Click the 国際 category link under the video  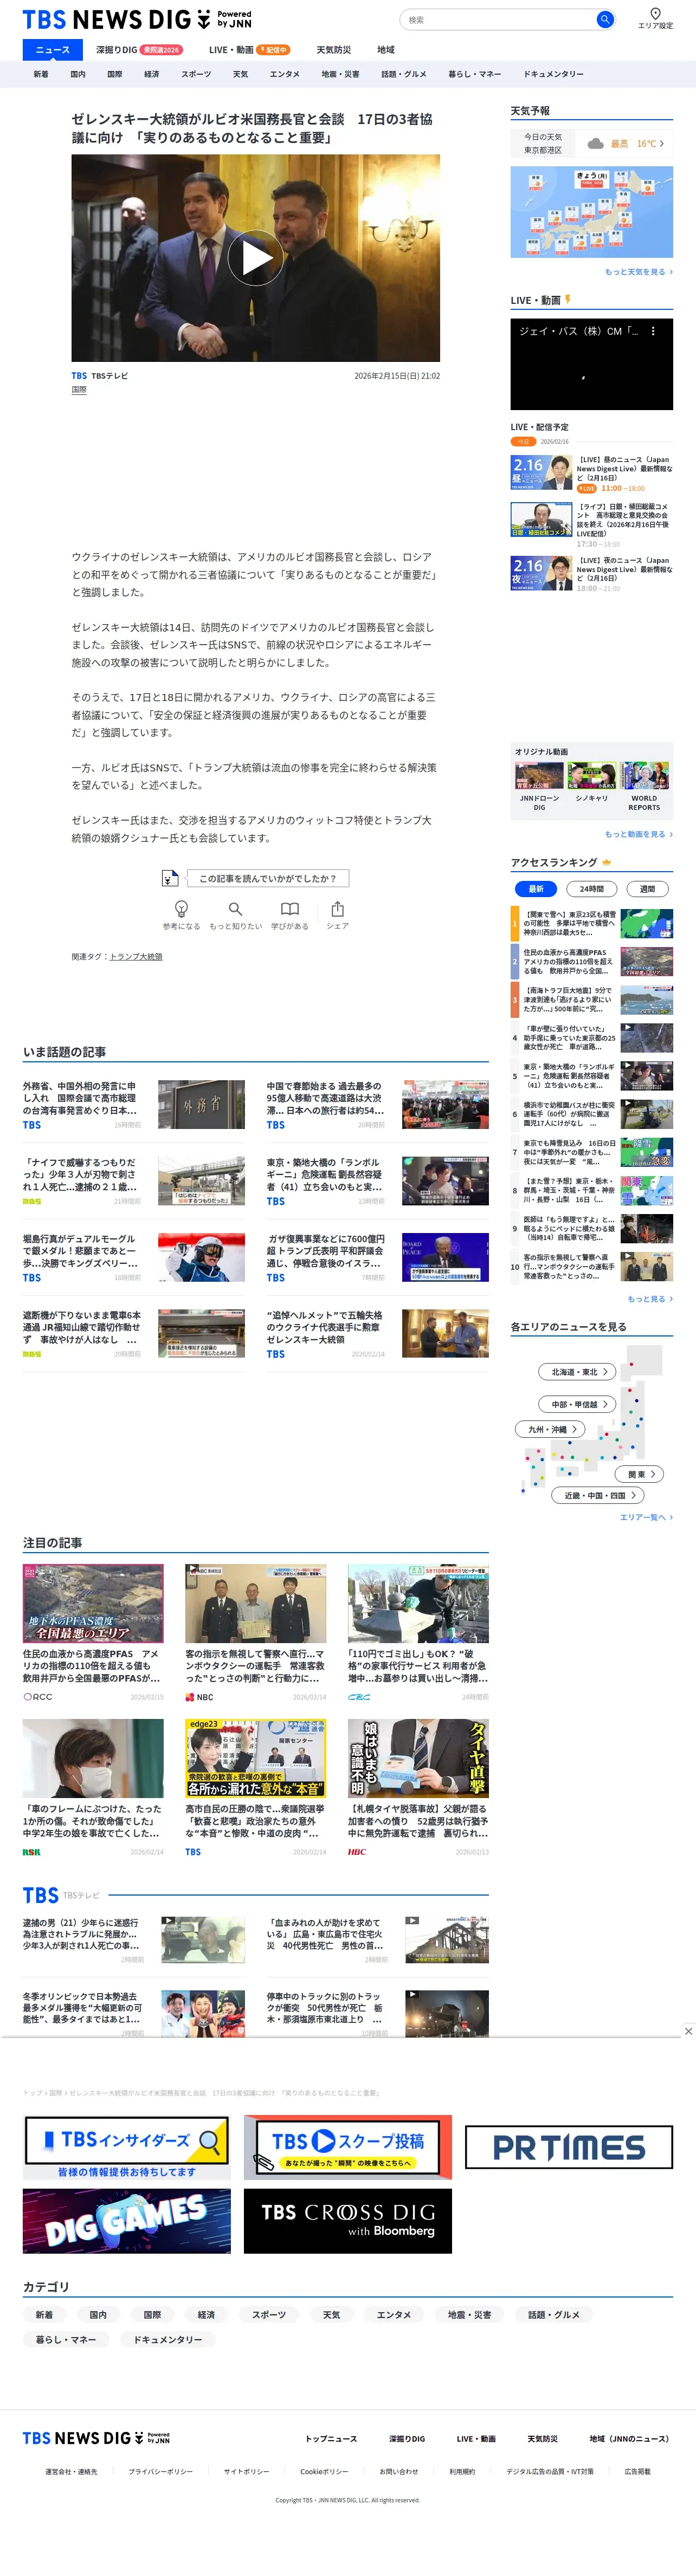pos(79,390)
